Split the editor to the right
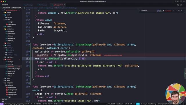Screen dimensions: 186x105 tap(181, 5)
